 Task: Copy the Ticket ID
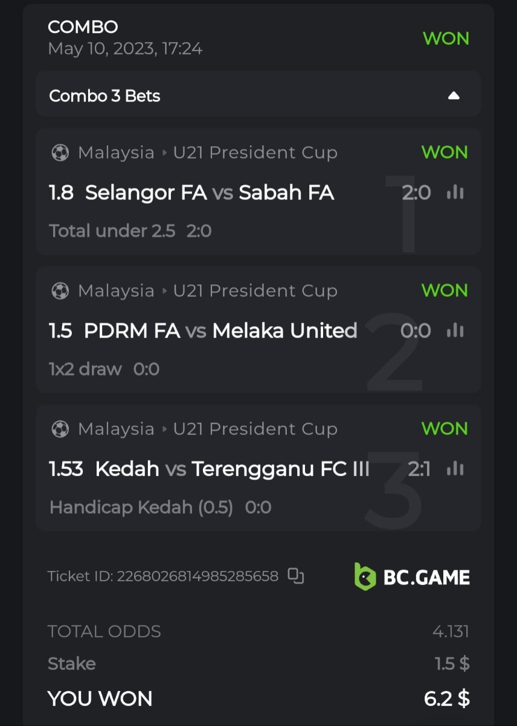point(295,576)
